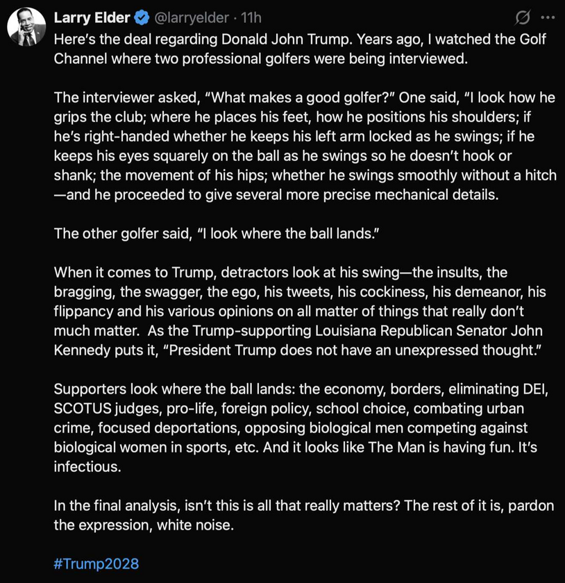Follow the #Trump2028 hashtag link

pyautogui.click(x=96, y=564)
